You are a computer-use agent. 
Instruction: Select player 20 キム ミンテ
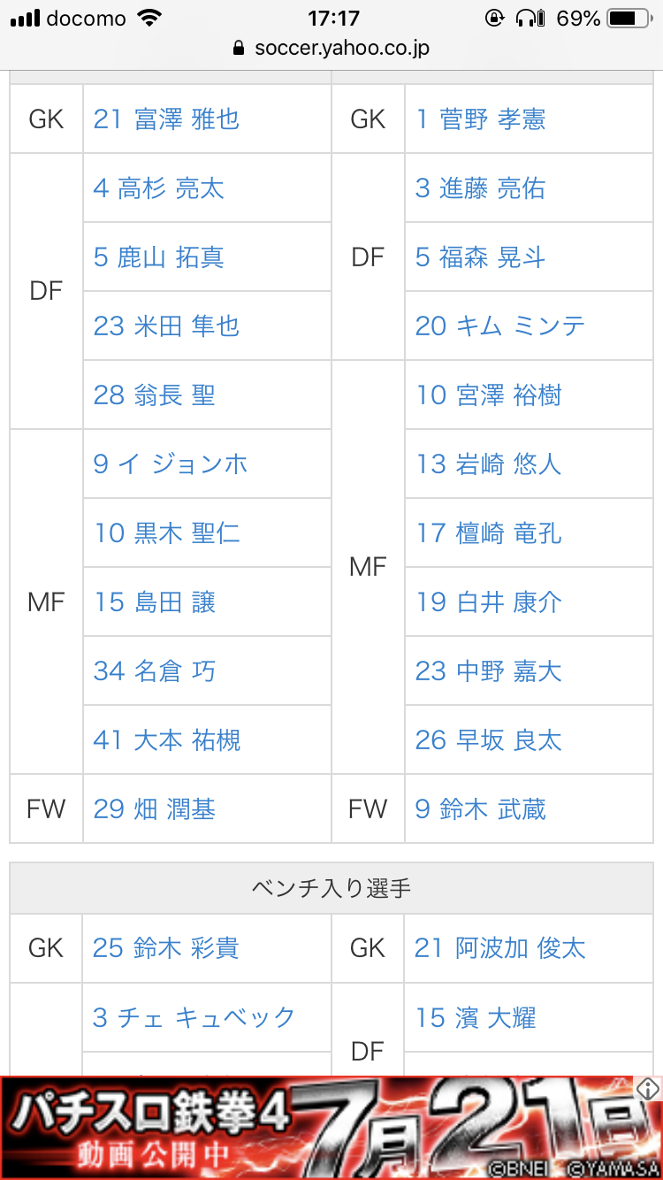499,326
